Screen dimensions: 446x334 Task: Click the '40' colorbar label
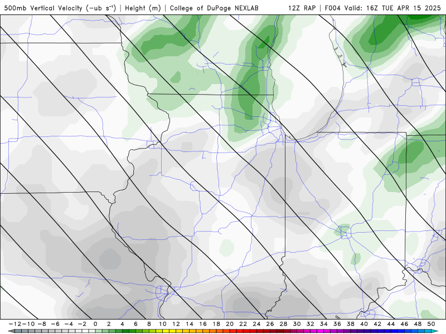(364, 324)
